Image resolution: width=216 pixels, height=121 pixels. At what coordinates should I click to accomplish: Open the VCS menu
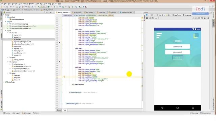pos(50,4)
